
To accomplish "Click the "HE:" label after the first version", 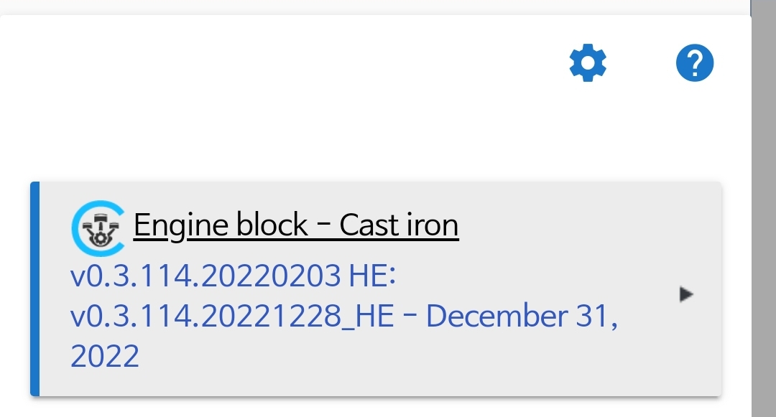I will [x=373, y=275].
